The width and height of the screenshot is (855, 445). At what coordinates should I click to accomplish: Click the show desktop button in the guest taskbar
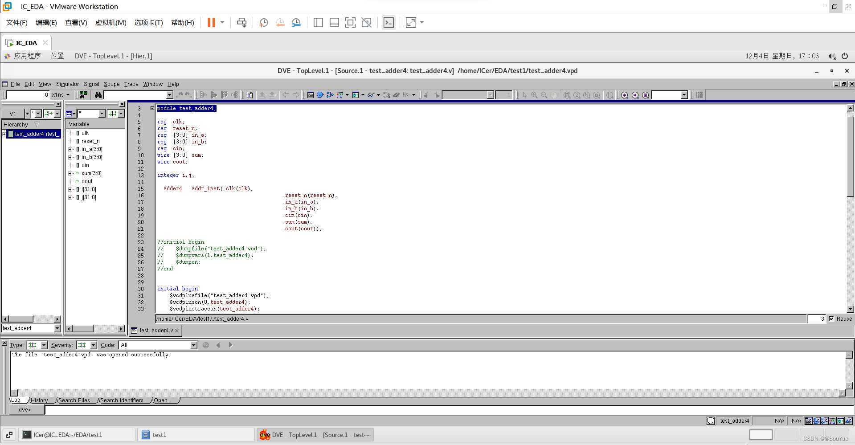click(9, 435)
